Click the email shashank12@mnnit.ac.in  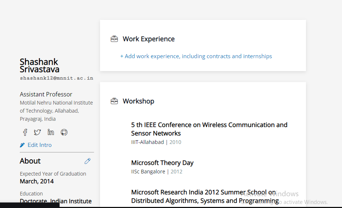56,78
